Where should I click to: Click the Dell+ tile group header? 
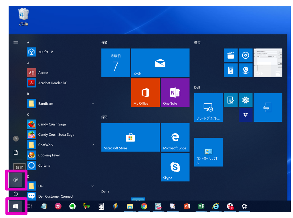105,192
